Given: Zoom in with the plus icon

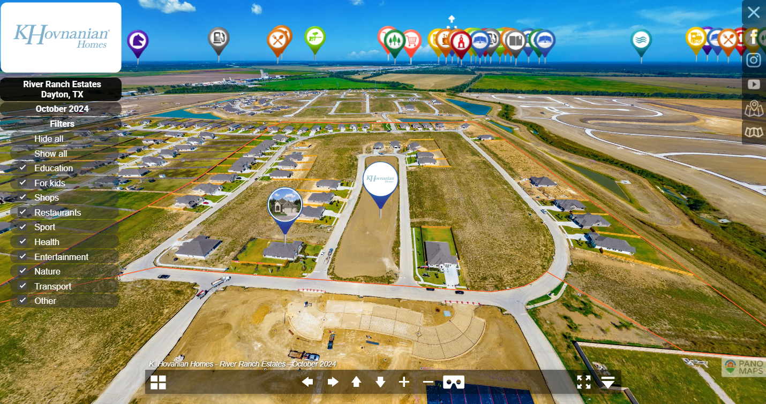Looking at the screenshot, I should [404, 382].
